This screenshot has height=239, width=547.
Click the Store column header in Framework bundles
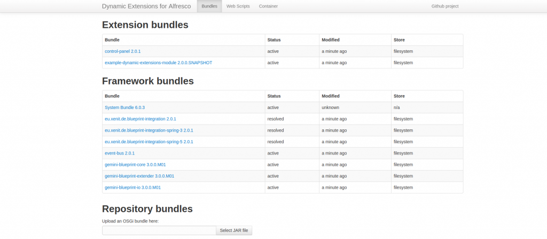tap(399, 96)
